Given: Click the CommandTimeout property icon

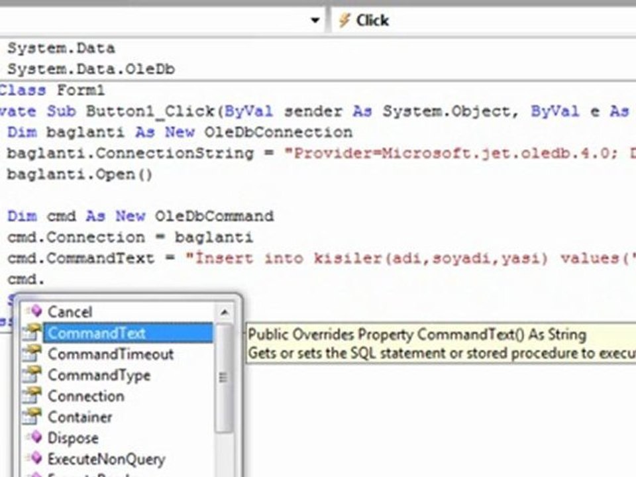Looking at the screenshot, I should tap(32, 353).
